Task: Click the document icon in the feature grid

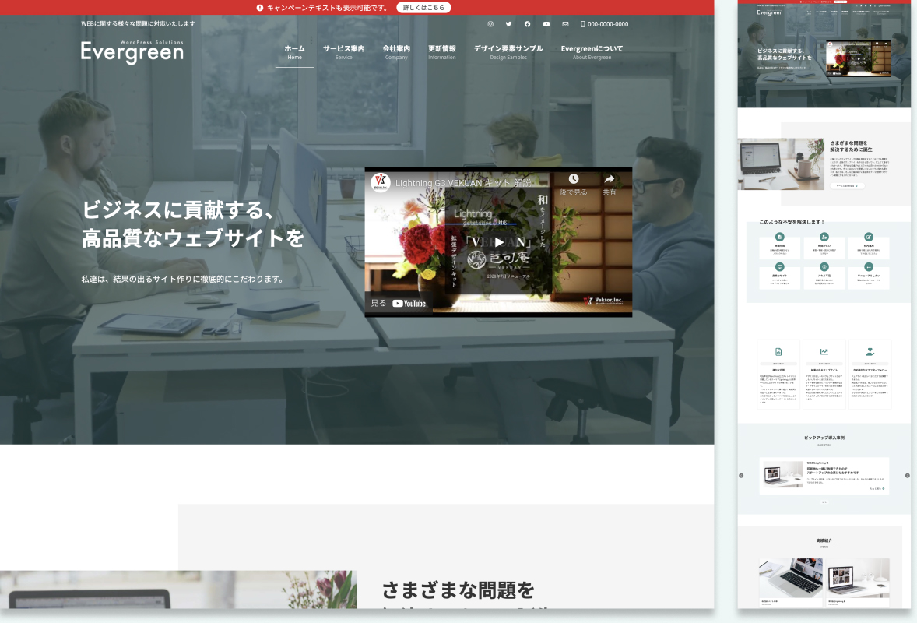Action: [x=779, y=237]
